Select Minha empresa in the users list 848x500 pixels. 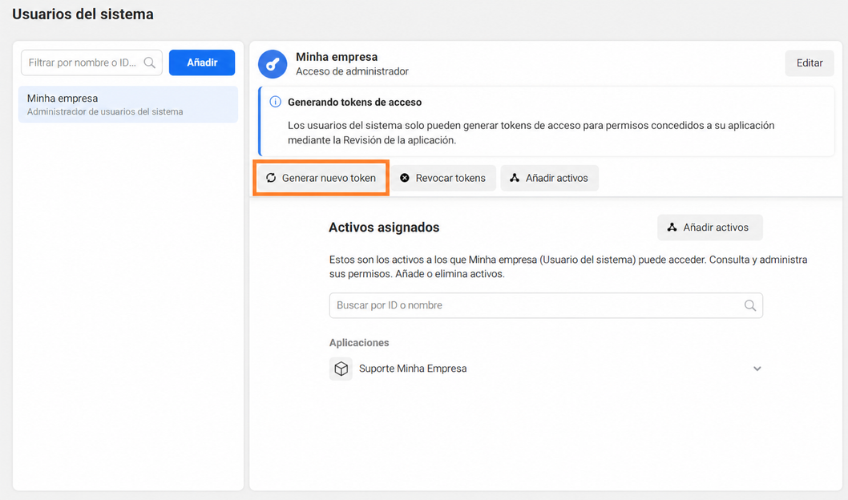128,104
